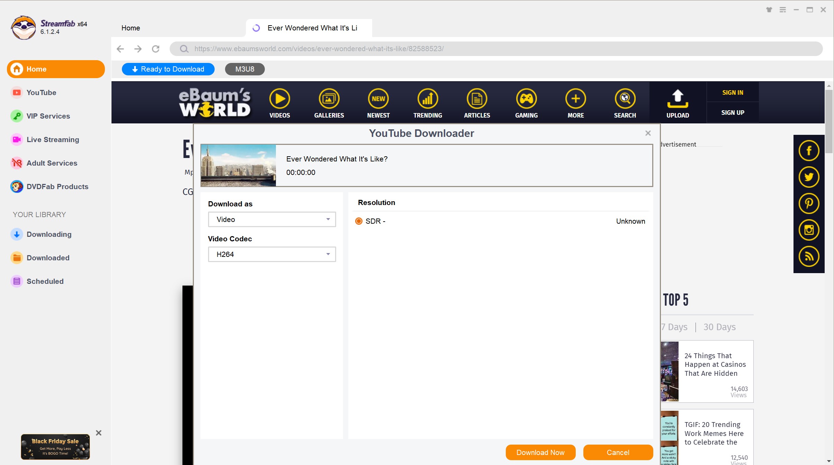
Task: Select the SDR resolution radio button
Action: tap(359, 221)
